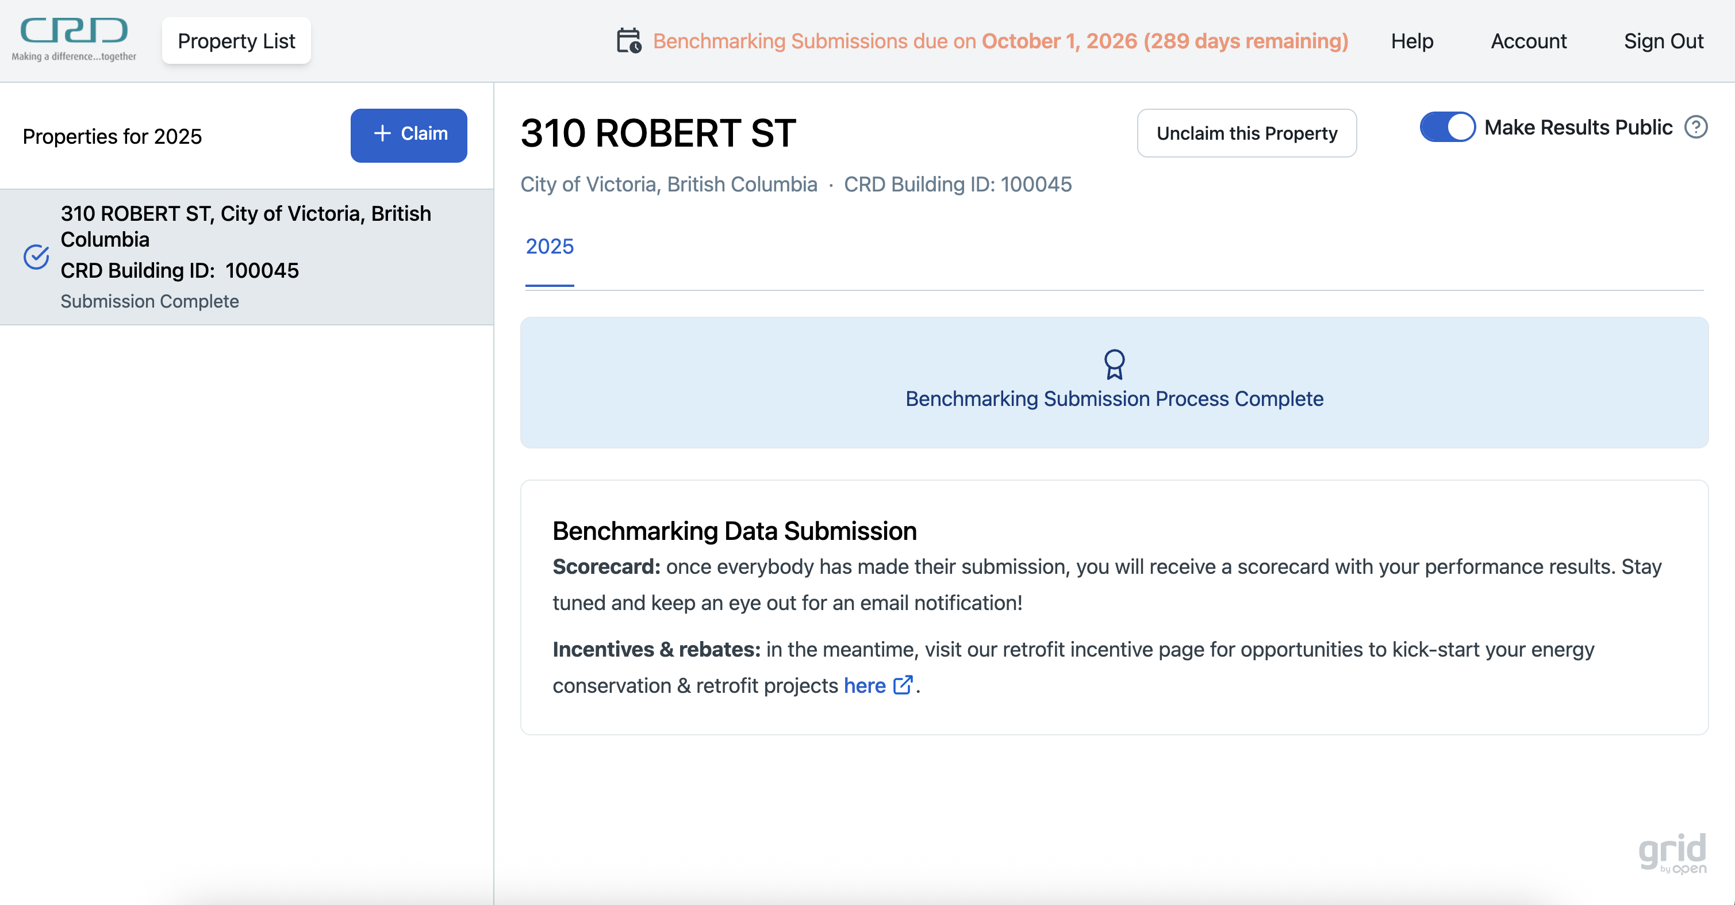Click the plus icon on Claim button
Viewport: 1735px width, 905px height.
coord(382,133)
